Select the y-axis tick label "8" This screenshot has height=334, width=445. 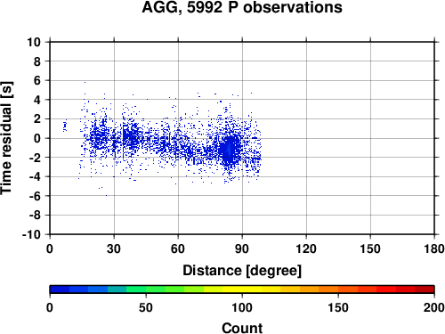click(x=37, y=61)
